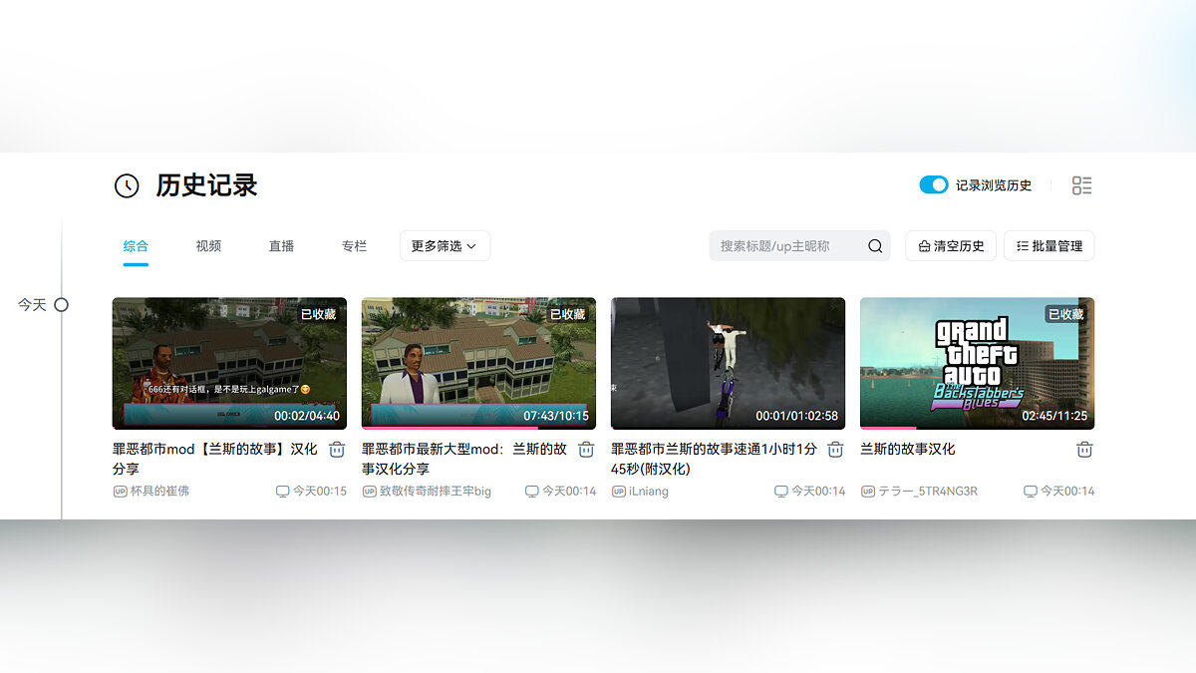
Task: Click the history clock icon beside 历史记录
Action: coord(127,185)
